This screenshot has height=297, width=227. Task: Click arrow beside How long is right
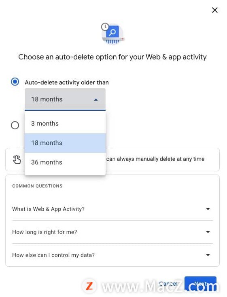click(208, 232)
